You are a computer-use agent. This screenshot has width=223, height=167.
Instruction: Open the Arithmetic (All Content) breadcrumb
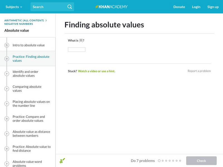pos(24,20)
